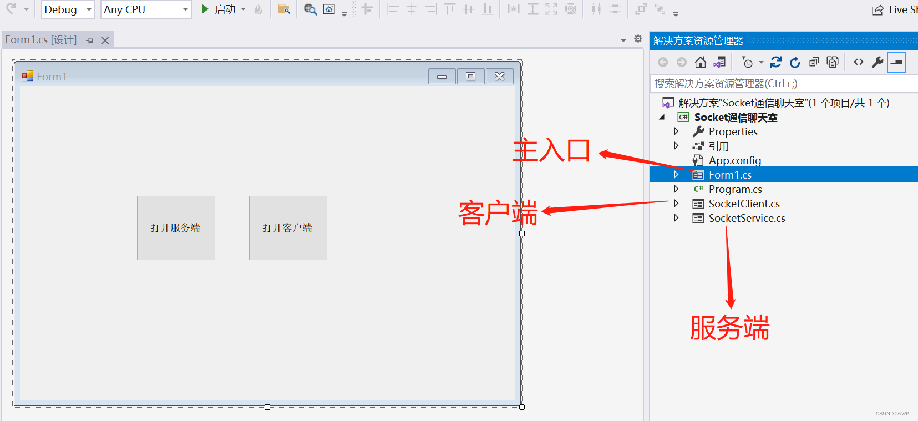Click the pending changes filter clock icon
This screenshot has height=421, width=918.
748,62
